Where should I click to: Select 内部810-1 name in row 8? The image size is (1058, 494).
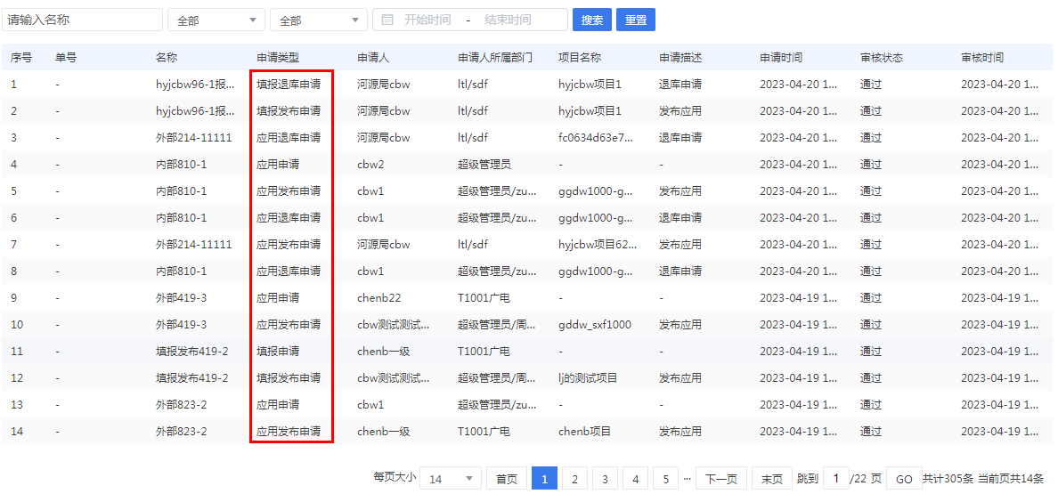coord(181,271)
